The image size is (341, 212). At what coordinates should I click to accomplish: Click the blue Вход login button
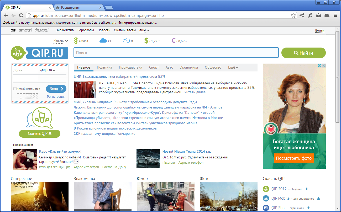click(56, 89)
